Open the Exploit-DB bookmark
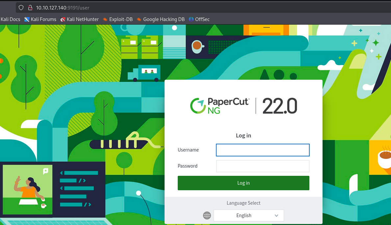The image size is (391, 225). coord(118,19)
